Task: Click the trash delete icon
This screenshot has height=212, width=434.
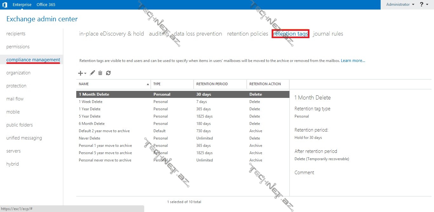Action: (100, 73)
